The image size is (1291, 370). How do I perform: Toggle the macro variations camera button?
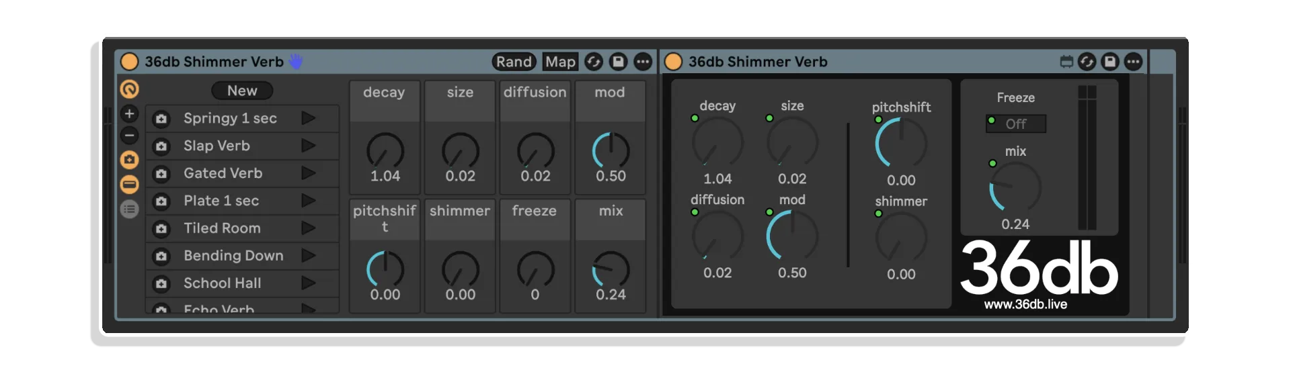point(129,160)
